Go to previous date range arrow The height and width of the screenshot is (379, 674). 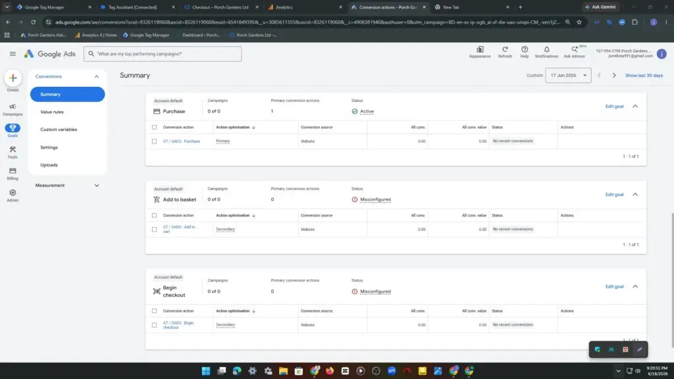(x=599, y=75)
